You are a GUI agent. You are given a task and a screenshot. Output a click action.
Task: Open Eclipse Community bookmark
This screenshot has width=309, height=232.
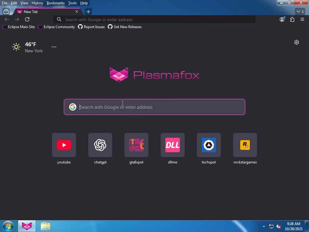56,27
